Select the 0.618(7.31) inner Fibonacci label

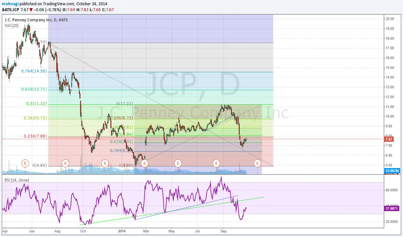[x=122, y=142]
